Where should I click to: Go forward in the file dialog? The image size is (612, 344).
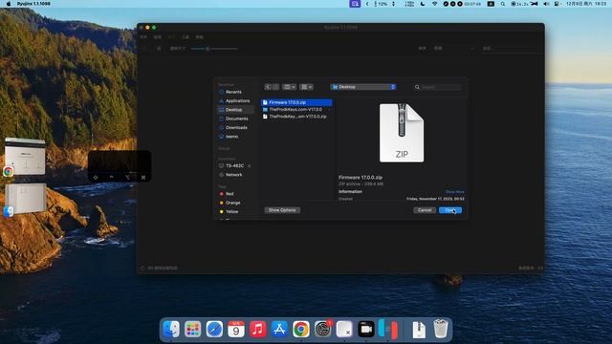click(275, 87)
